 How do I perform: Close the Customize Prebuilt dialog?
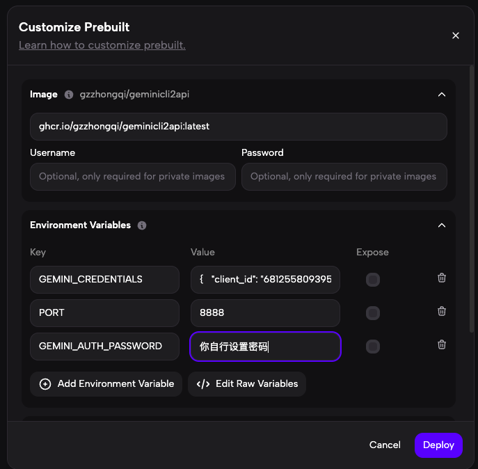pos(456,35)
